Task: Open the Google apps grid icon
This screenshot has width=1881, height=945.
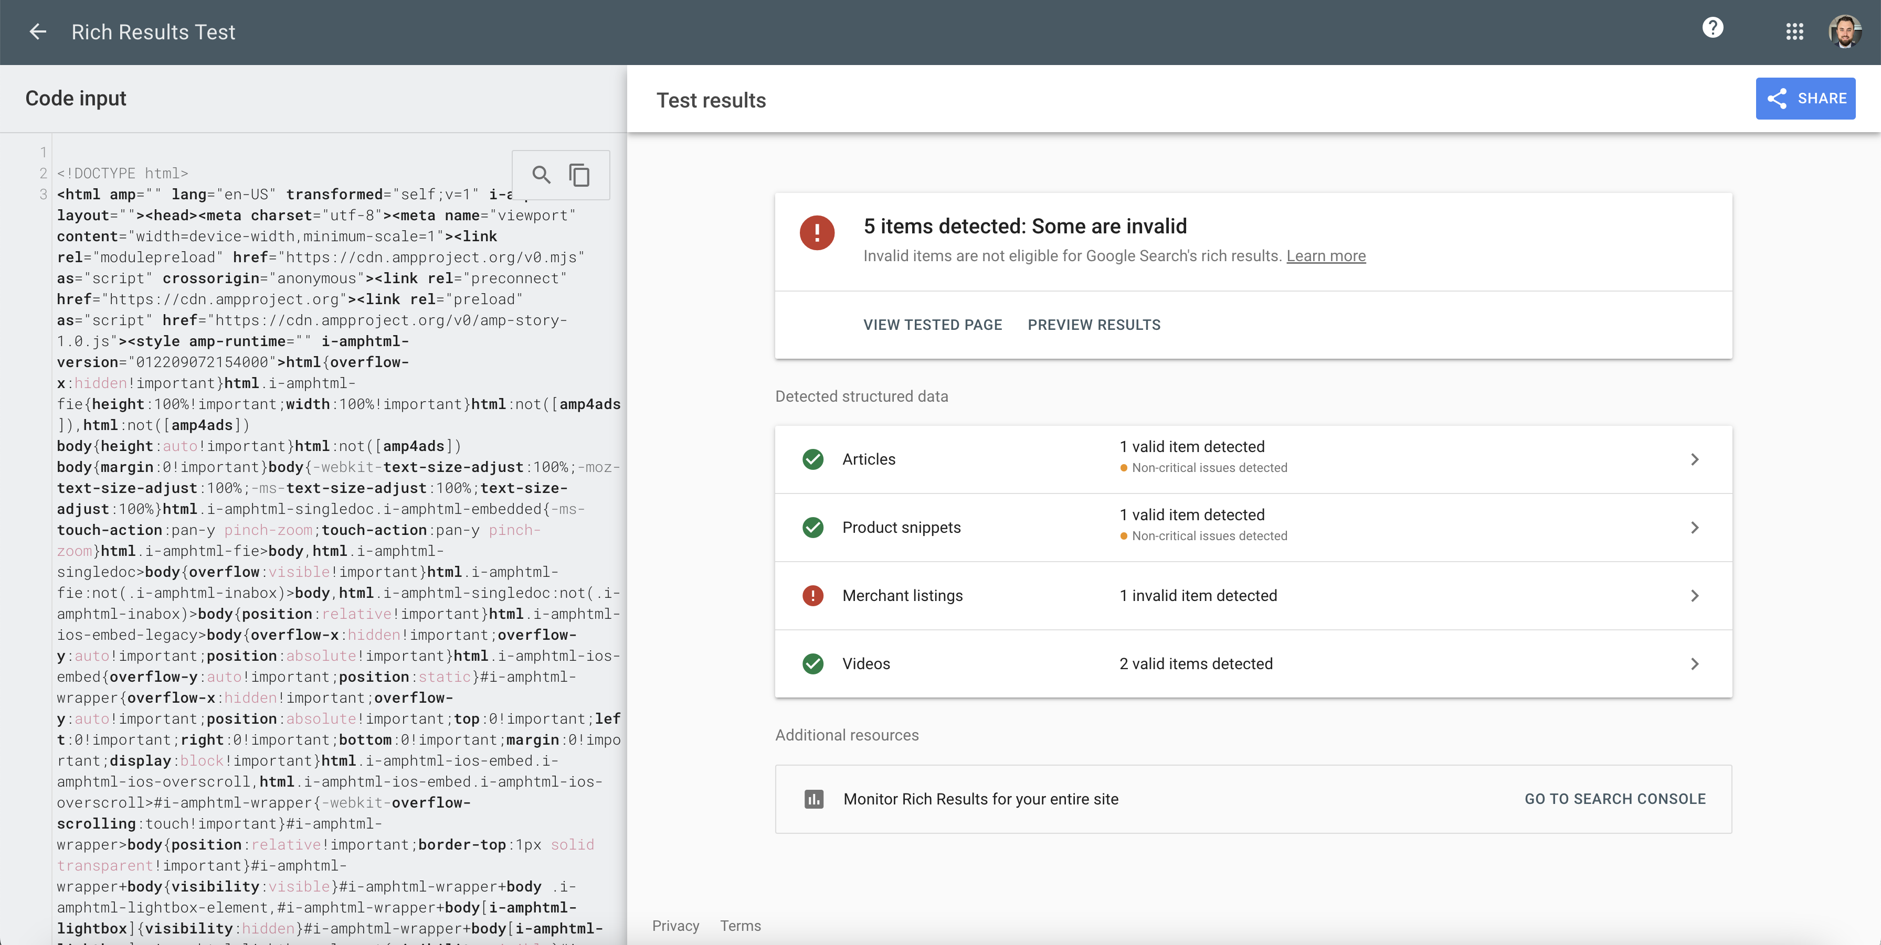Action: point(1794,31)
